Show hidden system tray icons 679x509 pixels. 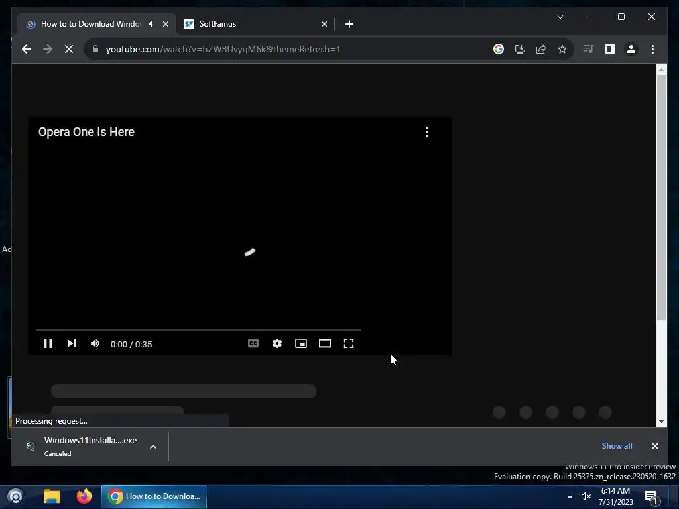pos(570,496)
